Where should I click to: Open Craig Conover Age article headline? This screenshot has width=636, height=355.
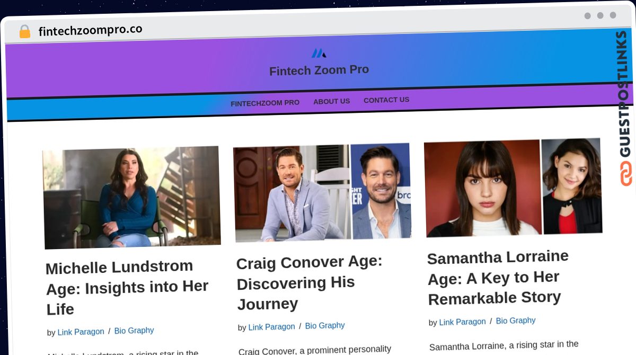tap(310, 283)
